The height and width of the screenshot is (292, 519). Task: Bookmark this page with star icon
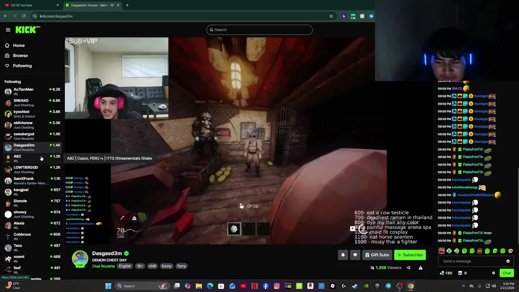331,16
